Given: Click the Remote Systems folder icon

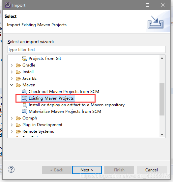Looking at the screenshot, I should (x=18, y=131).
